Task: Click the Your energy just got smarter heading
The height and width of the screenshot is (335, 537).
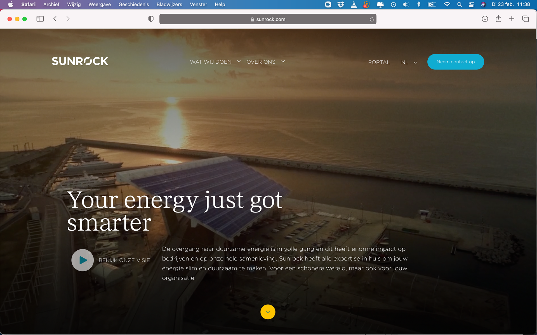Action: pyautogui.click(x=175, y=211)
